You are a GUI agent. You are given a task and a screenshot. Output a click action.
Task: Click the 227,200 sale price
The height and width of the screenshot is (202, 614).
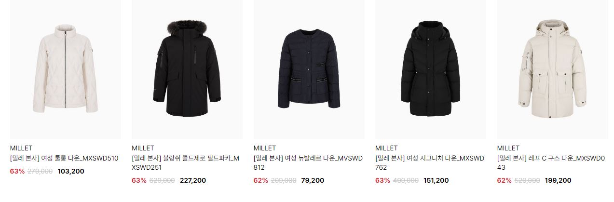tap(193, 180)
